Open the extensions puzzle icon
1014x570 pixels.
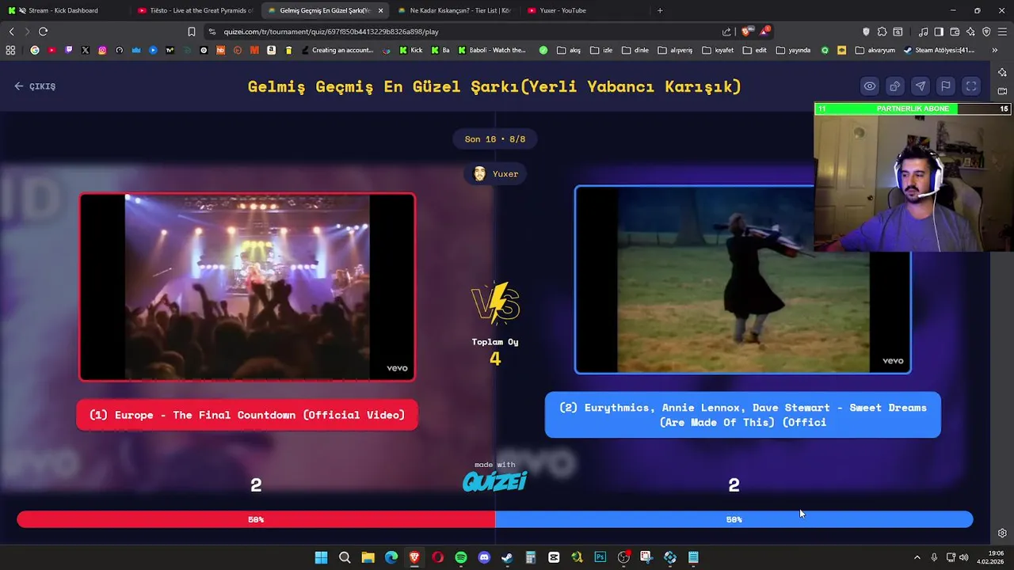click(882, 32)
